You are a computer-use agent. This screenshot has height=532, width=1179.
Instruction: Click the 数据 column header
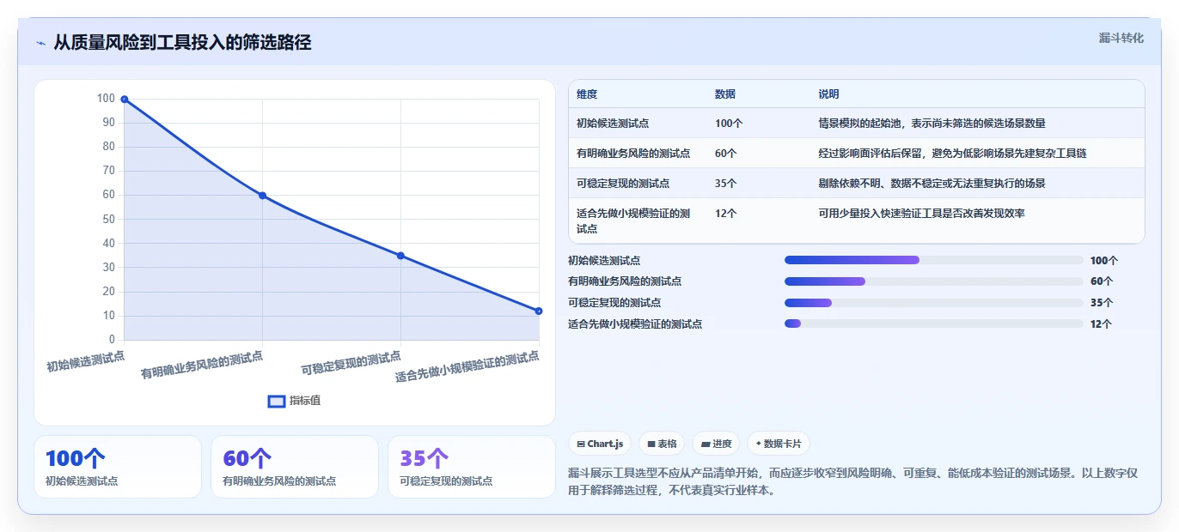[x=725, y=94]
